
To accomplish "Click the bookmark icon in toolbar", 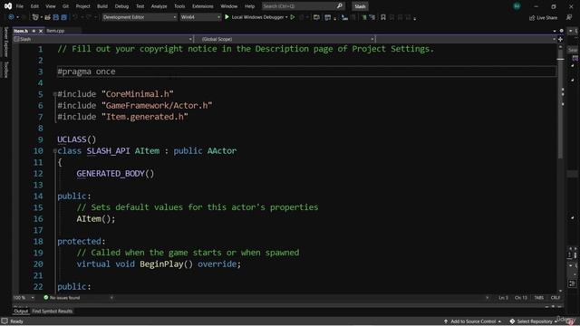I will coord(383,17).
